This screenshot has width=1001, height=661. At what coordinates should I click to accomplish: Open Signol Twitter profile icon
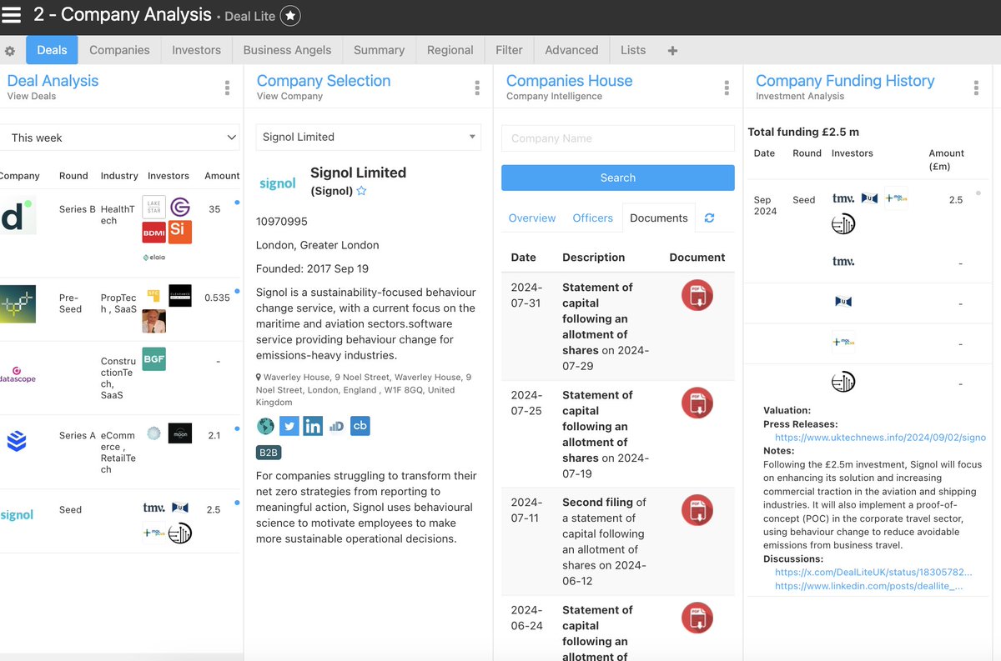coord(289,426)
